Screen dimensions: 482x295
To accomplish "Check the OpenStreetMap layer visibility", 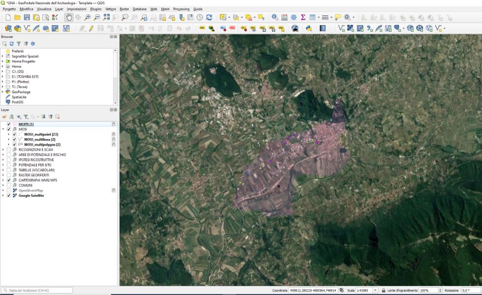I will coord(8,190).
